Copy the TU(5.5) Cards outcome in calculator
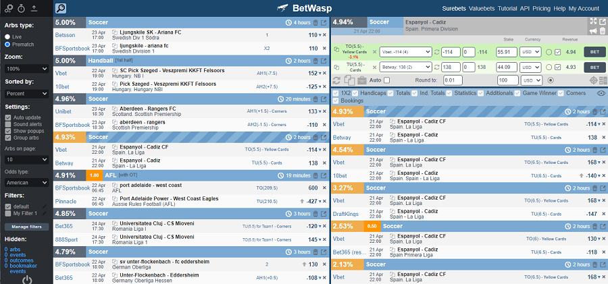This screenshot has height=284, width=608. point(336,67)
